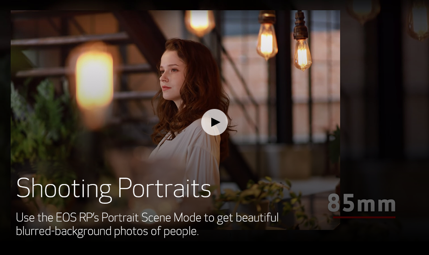Select the 85mm focal length label
Viewport: 429px width, 255px height.
point(362,204)
